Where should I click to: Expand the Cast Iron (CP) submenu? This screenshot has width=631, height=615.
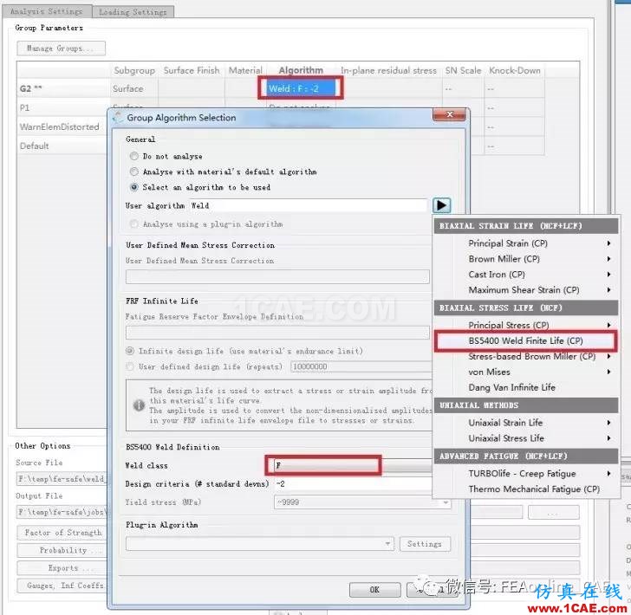click(525, 275)
